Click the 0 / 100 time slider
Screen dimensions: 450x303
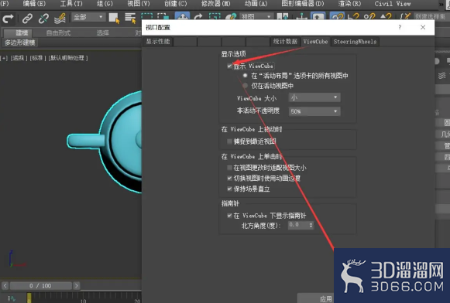[40, 285]
